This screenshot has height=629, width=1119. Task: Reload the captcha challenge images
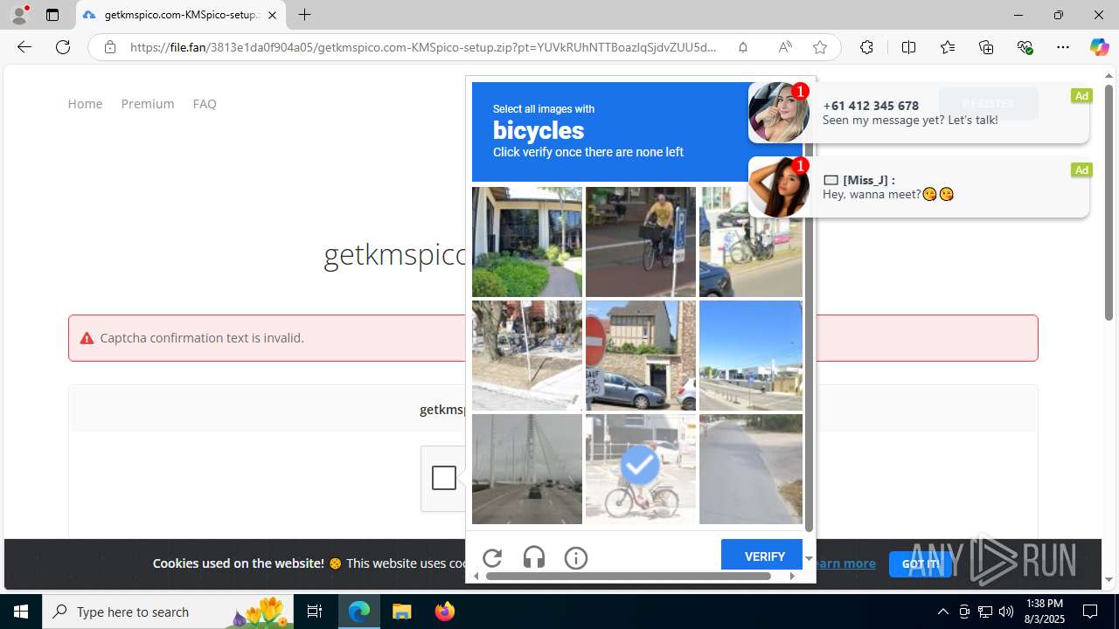[x=492, y=557]
